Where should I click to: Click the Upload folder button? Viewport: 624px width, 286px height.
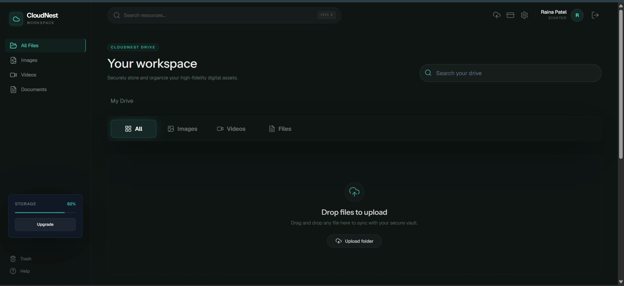[x=354, y=241]
